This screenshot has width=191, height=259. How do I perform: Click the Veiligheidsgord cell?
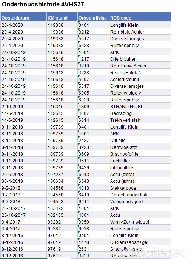140,202
